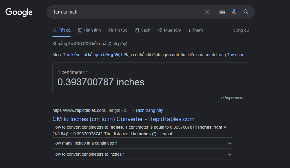Start voice search with microphone icon
290x168 pixels.
(234, 12)
